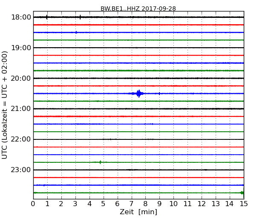Click the UTC Lokalzeit y-axis label
This screenshot has height=221, width=277.
point(5,105)
